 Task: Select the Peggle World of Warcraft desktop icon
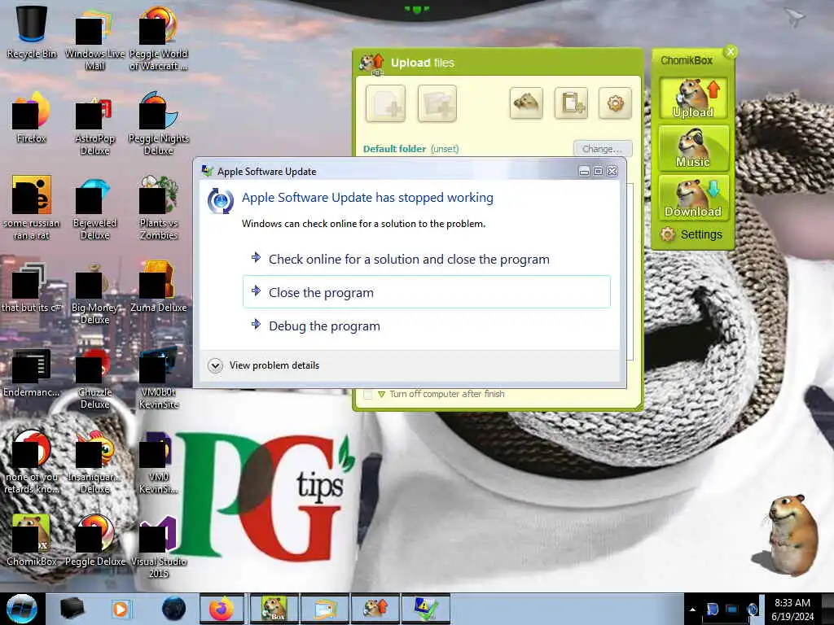coord(159,38)
